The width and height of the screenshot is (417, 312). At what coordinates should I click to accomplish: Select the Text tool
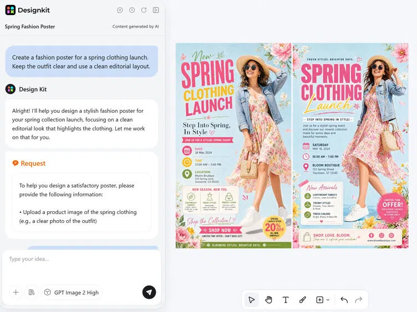coord(286,300)
